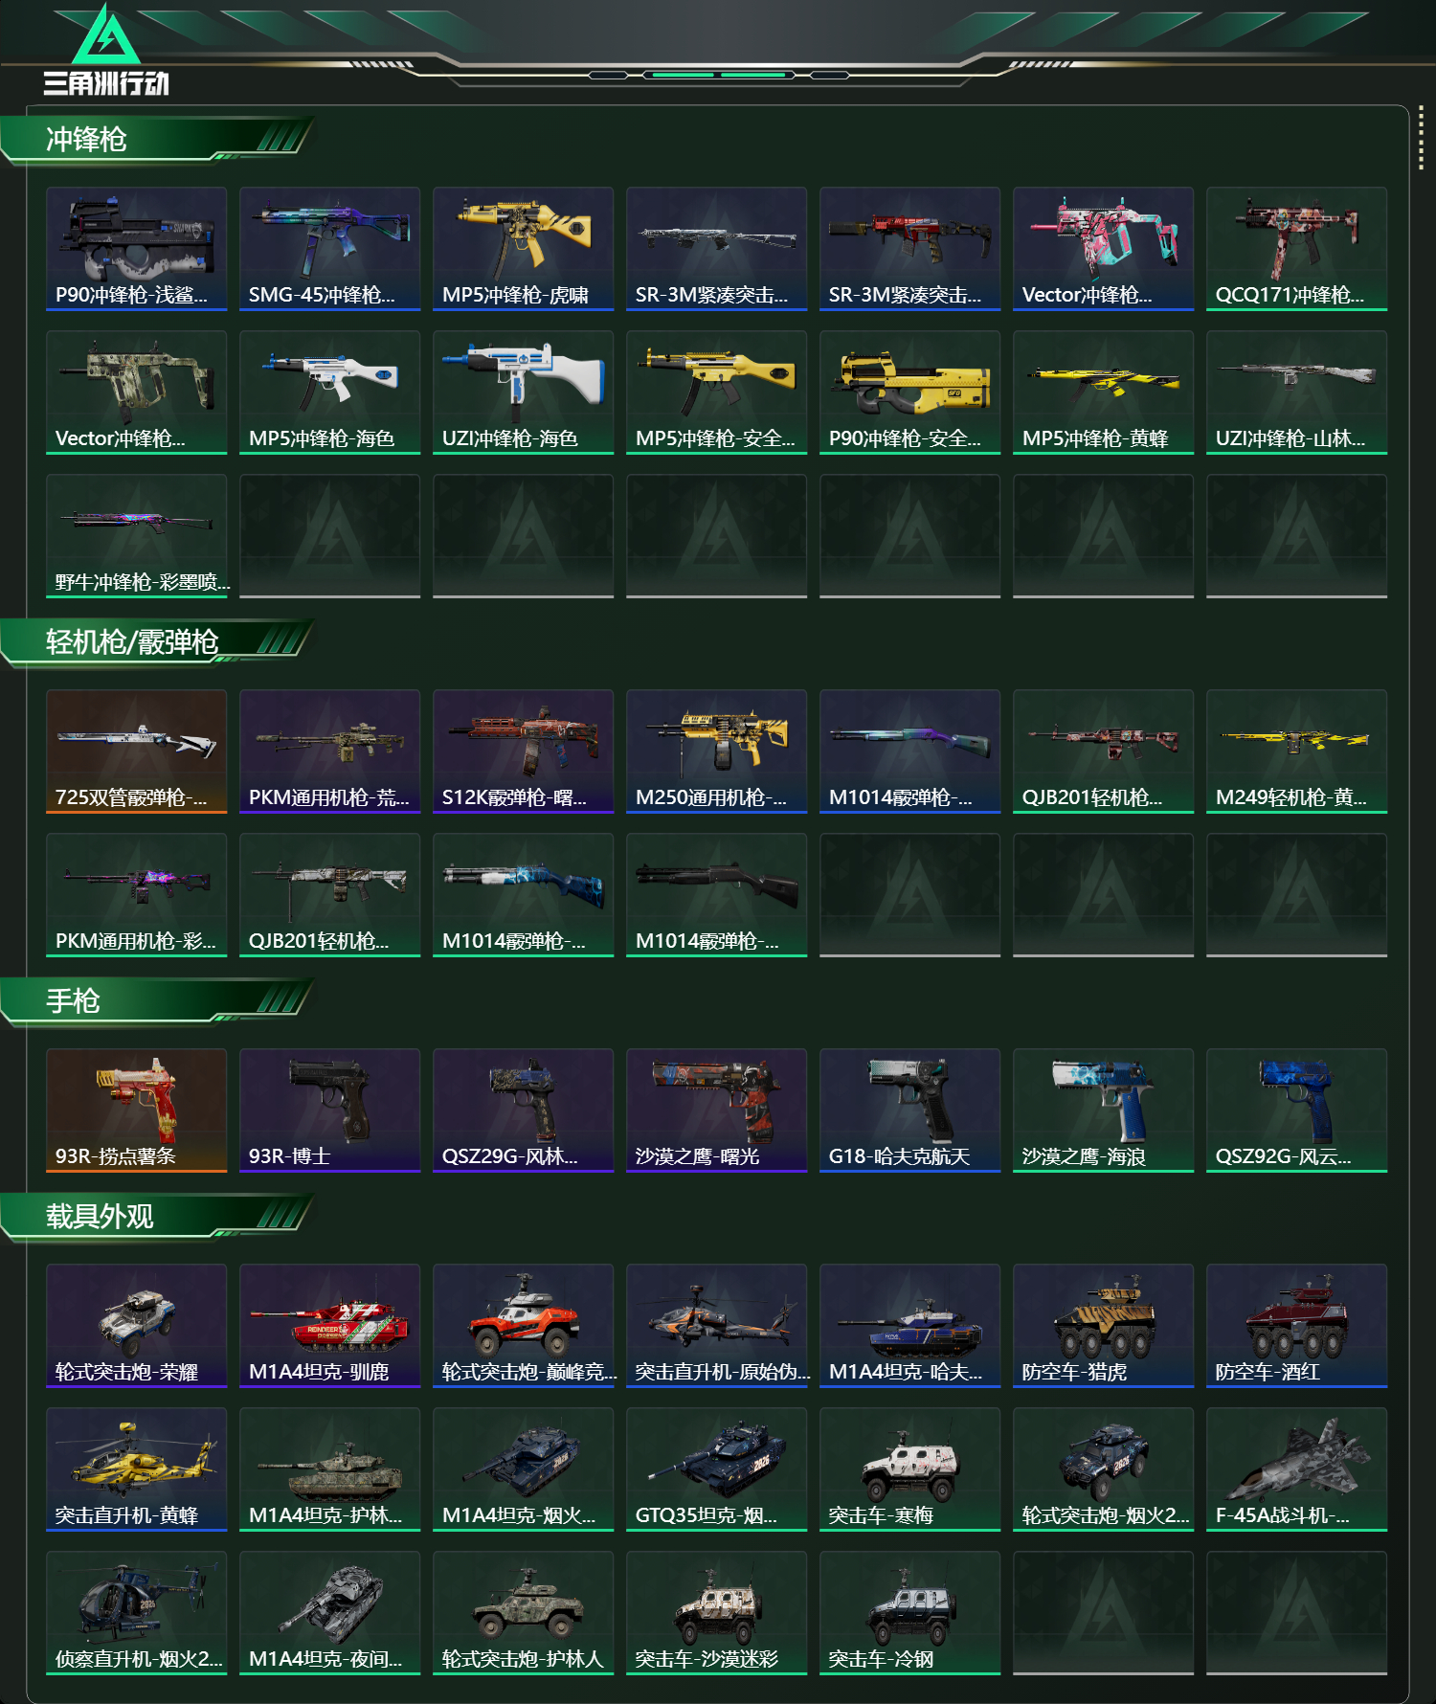Pick the 93R-捞点薯条 pistol skin
1436x1704 pixels.
[x=136, y=1110]
